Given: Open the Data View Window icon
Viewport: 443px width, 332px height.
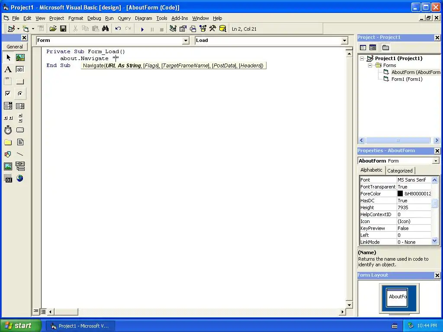Looking at the screenshot, I should [223, 29].
